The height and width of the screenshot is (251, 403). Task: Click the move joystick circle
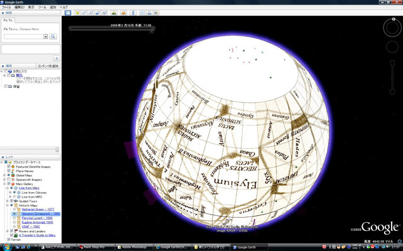[392, 47]
